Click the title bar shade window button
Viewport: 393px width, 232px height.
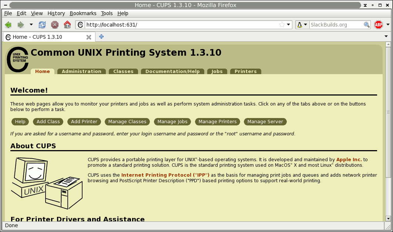click(365, 5)
